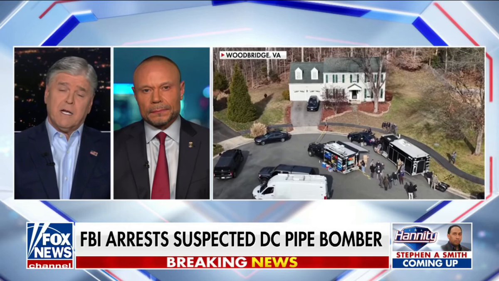The width and height of the screenshot is (499, 281).
Task: Select the Hannity show logo
Action: point(415,236)
